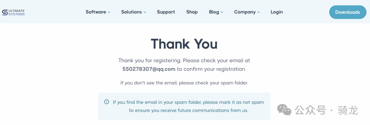
Task: Click the Login link
Action: 276,12
